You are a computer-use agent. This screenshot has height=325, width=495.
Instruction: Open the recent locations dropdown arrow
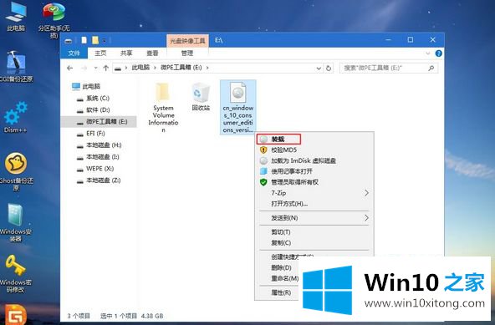[95, 68]
